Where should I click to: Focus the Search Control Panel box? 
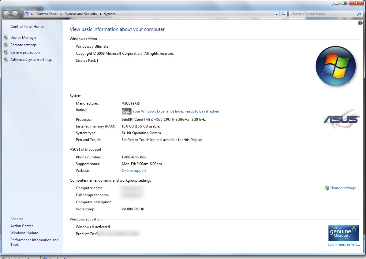(323, 14)
